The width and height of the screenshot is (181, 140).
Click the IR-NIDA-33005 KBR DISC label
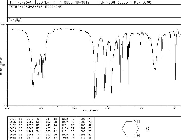126,2
